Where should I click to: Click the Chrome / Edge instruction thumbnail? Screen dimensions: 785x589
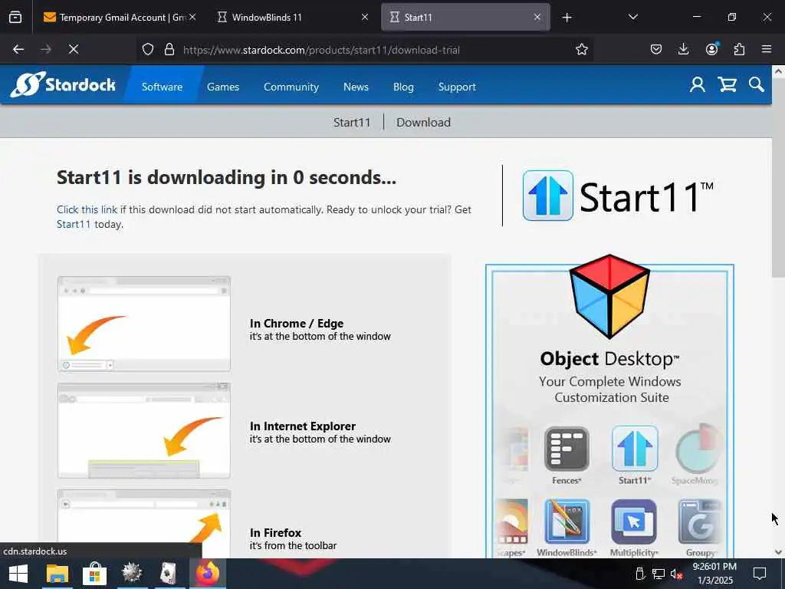pos(144,324)
